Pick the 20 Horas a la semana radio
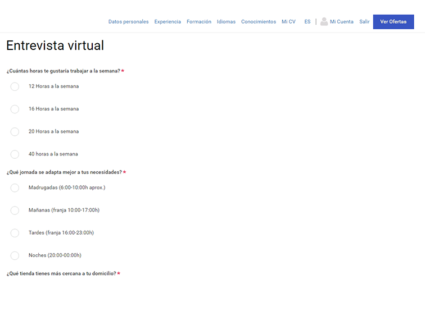Image resolution: width=425 pixels, height=321 pixels. click(x=15, y=131)
